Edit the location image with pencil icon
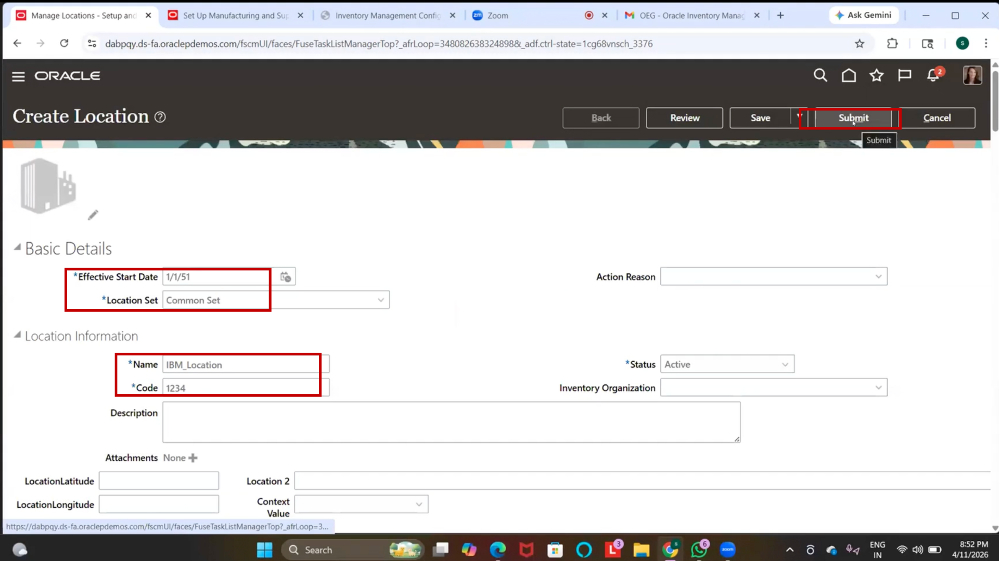 pos(93,215)
